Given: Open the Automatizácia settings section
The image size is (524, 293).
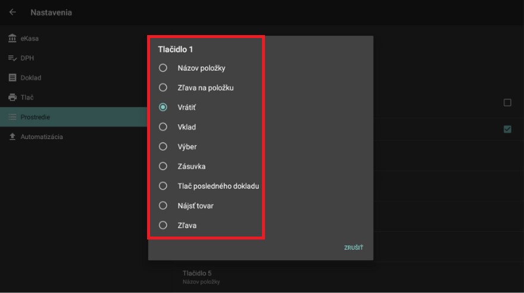Looking at the screenshot, I should click(x=42, y=137).
